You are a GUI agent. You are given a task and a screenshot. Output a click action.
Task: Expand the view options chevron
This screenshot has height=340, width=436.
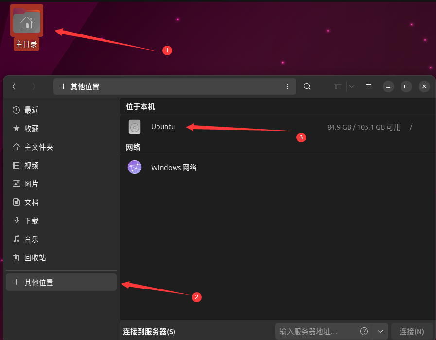click(x=351, y=86)
